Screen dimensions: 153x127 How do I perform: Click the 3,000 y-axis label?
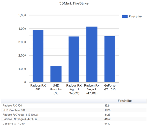tap(22, 42)
